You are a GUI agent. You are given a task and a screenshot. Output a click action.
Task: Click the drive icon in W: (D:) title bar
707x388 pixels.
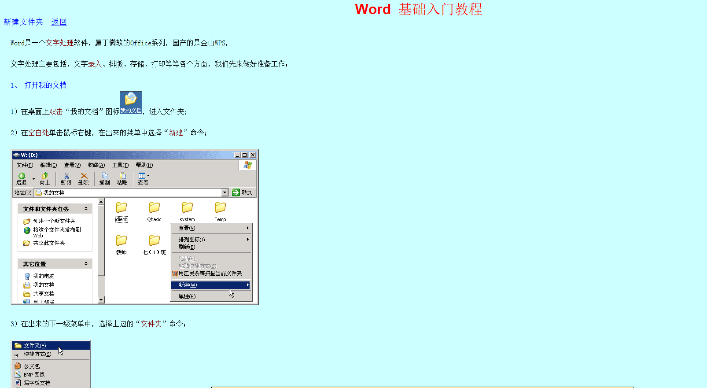point(16,155)
